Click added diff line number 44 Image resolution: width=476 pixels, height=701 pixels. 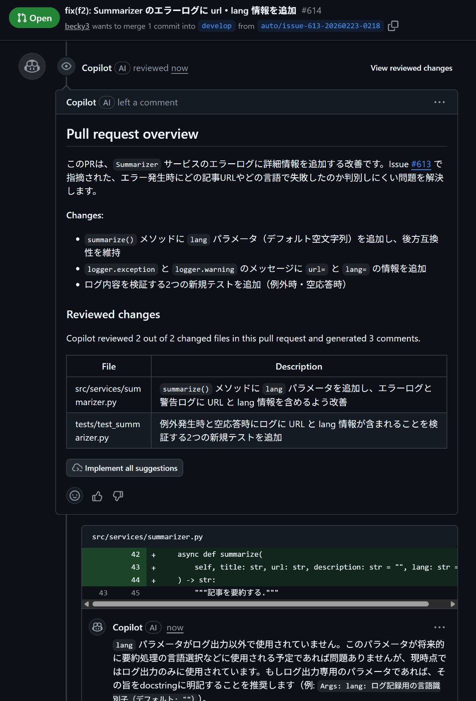pos(136,580)
